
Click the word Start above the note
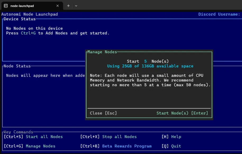click(x=133, y=61)
